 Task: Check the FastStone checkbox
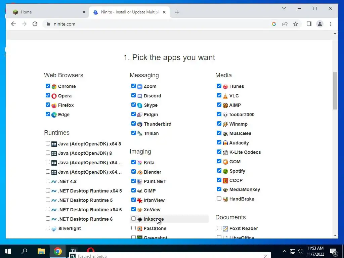(133, 228)
